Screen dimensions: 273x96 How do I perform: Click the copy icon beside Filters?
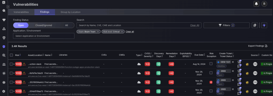tap(255, 25)
